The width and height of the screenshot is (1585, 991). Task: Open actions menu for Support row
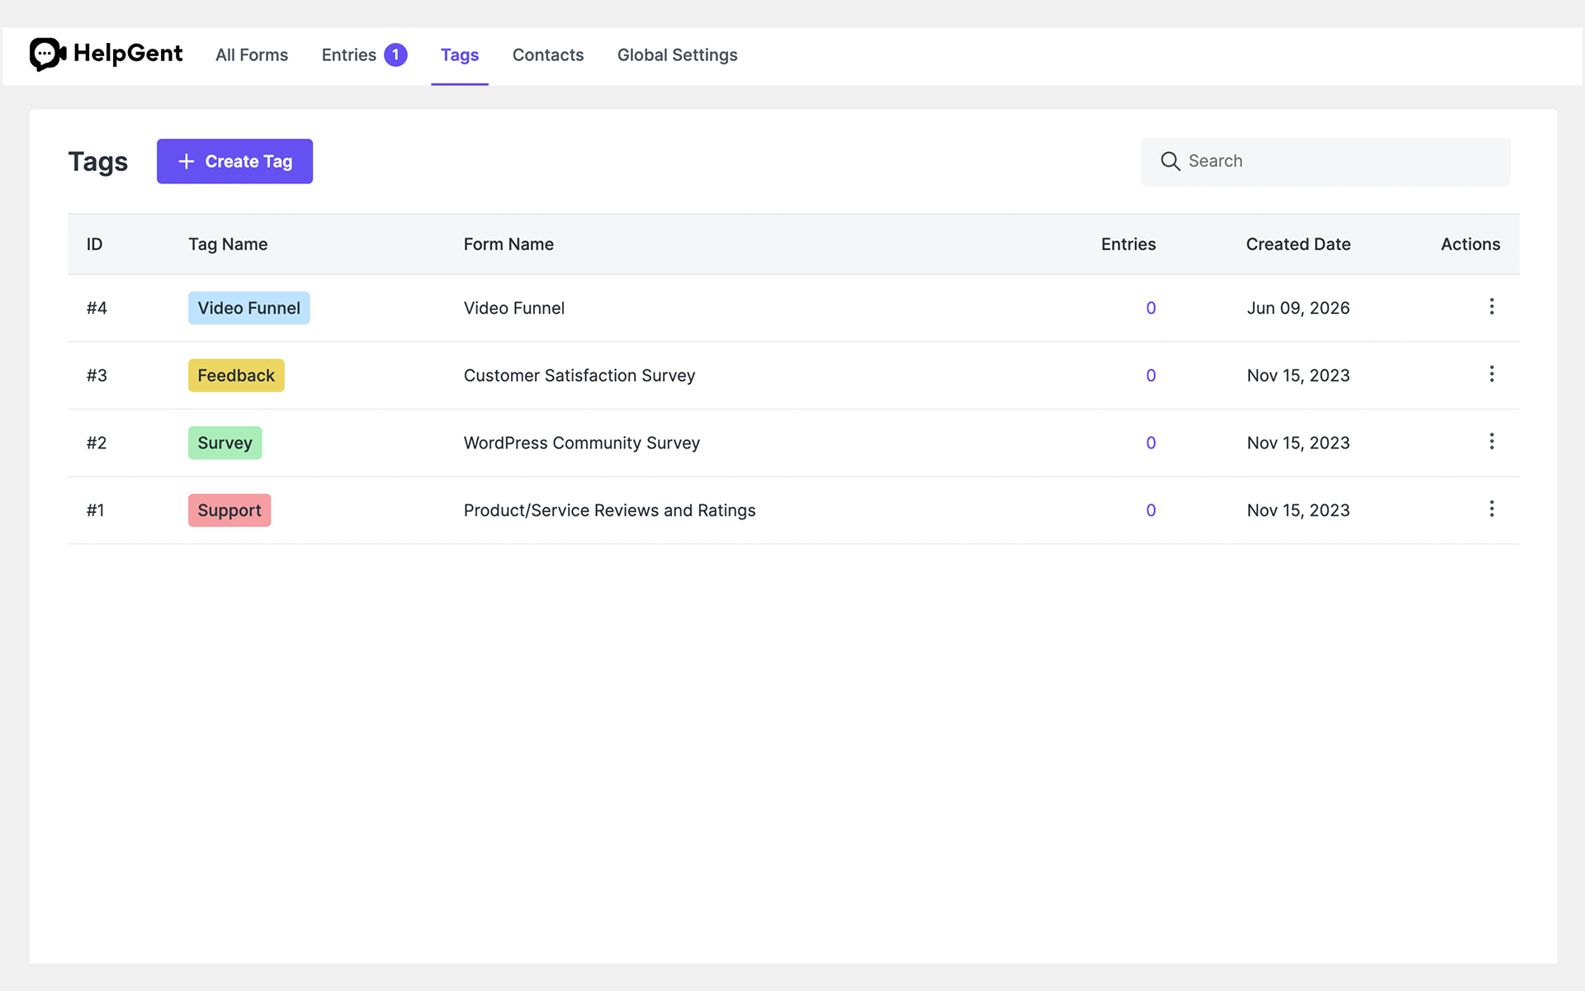tap(1491, 510)
